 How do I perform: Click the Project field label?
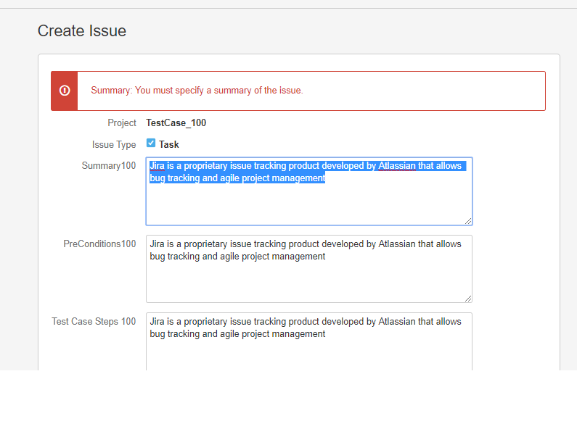click(x=122, y=122)
